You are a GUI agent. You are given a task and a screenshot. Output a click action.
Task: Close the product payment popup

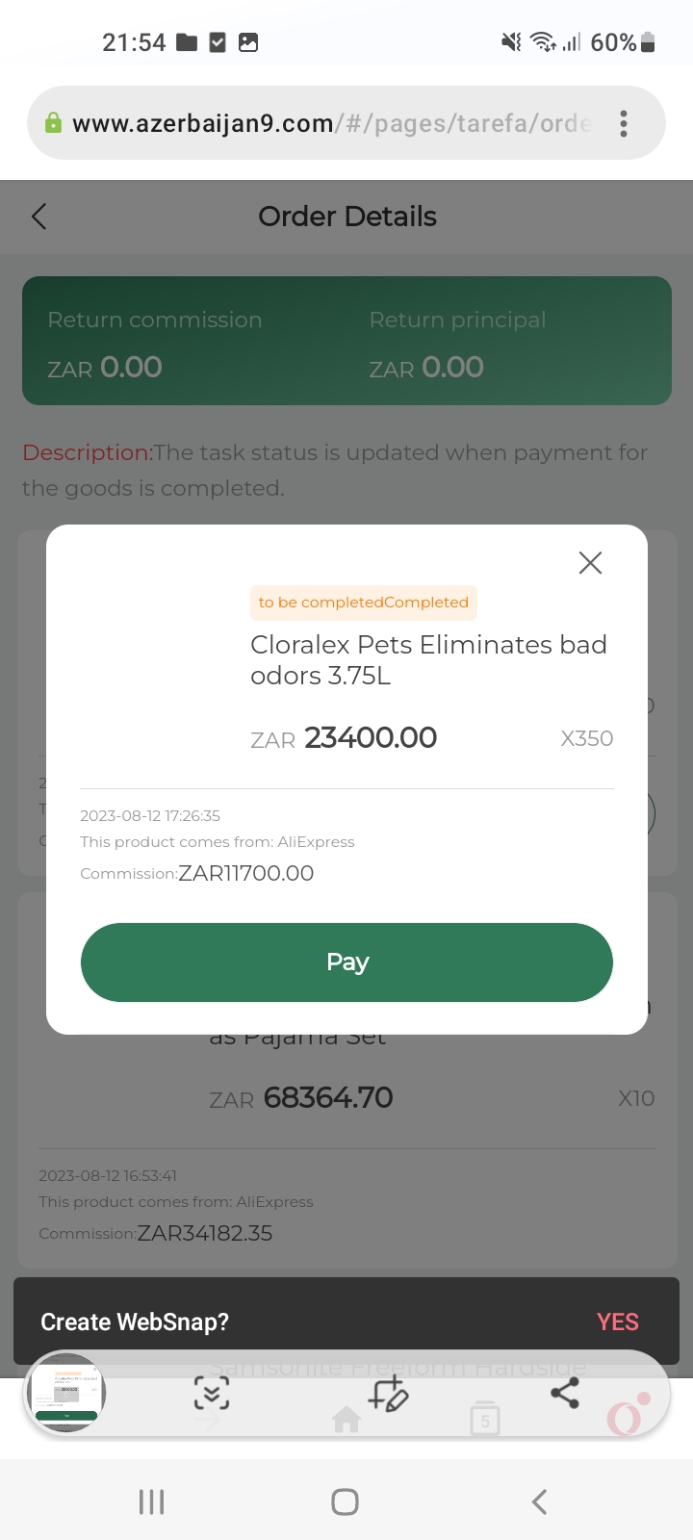[590, 563]
